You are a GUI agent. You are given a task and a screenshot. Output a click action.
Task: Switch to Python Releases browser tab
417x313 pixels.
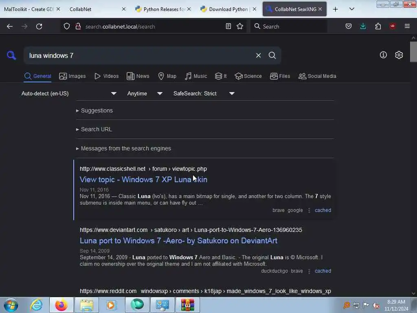click(162, 9)
